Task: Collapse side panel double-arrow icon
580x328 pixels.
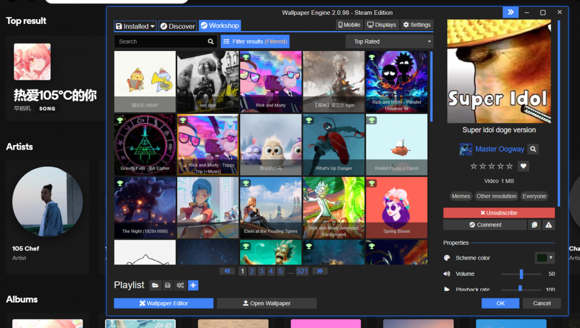Action: pos(510,12)
